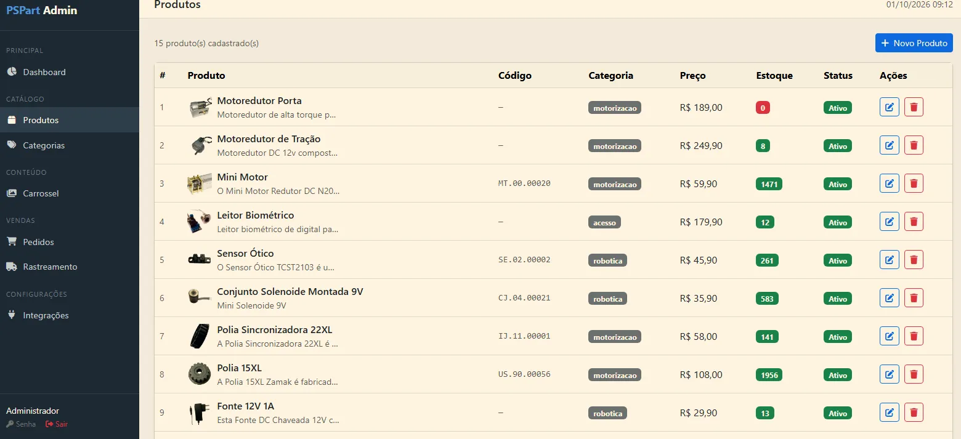Delete the Polia 15XL product
The width and height of the screenshot is (961, 439).
tap(914, 374)
